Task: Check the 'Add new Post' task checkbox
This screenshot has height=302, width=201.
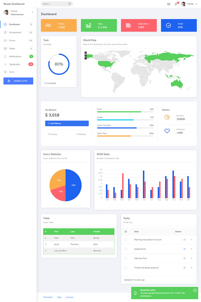Action: coord(126,258)
